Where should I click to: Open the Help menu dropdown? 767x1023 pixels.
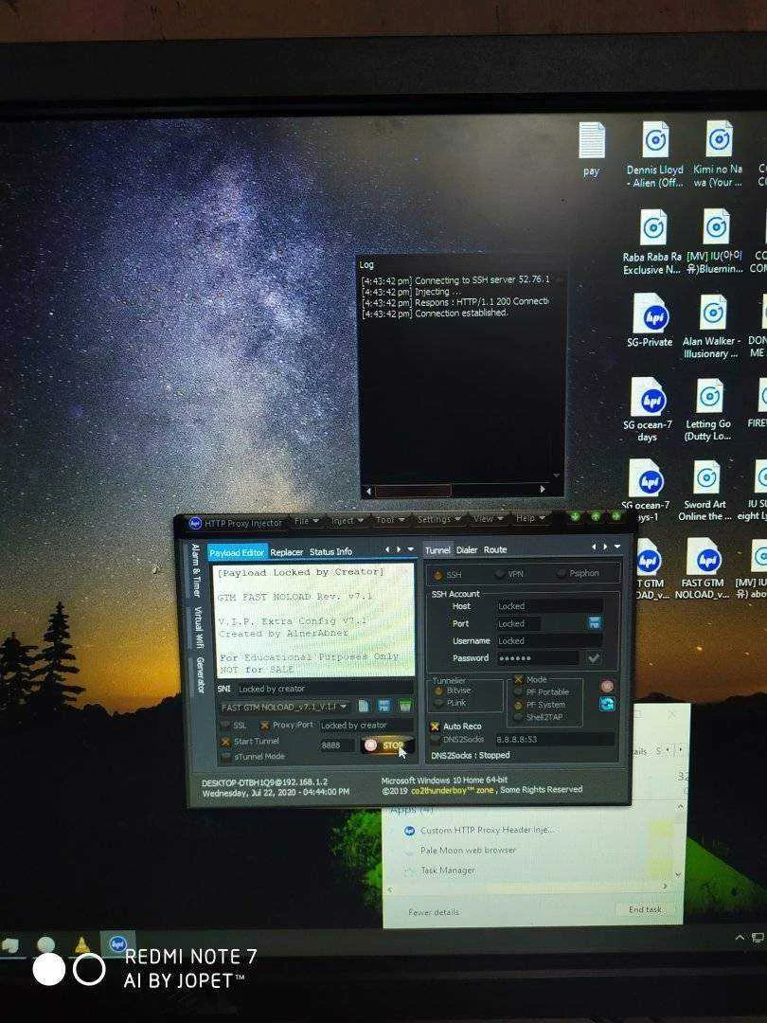(530, 517)
